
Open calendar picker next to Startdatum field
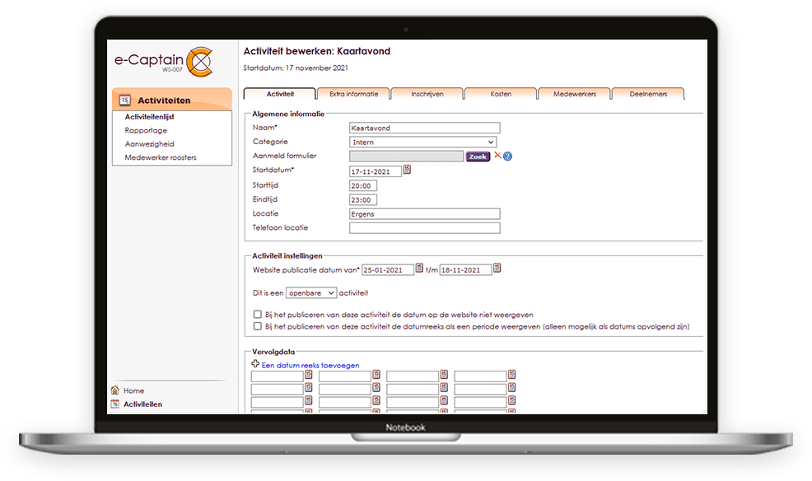pyautogui.click(x=407, y=170)
